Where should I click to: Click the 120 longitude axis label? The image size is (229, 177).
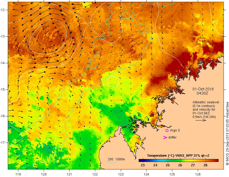[x=44, y=174]
